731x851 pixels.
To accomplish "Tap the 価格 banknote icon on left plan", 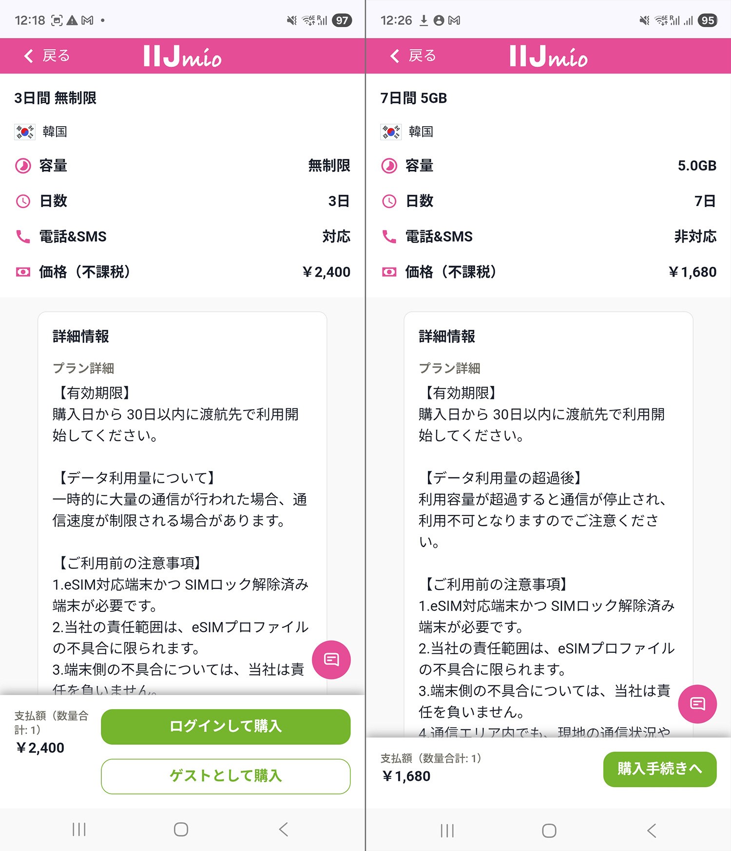I will (22, 272).
